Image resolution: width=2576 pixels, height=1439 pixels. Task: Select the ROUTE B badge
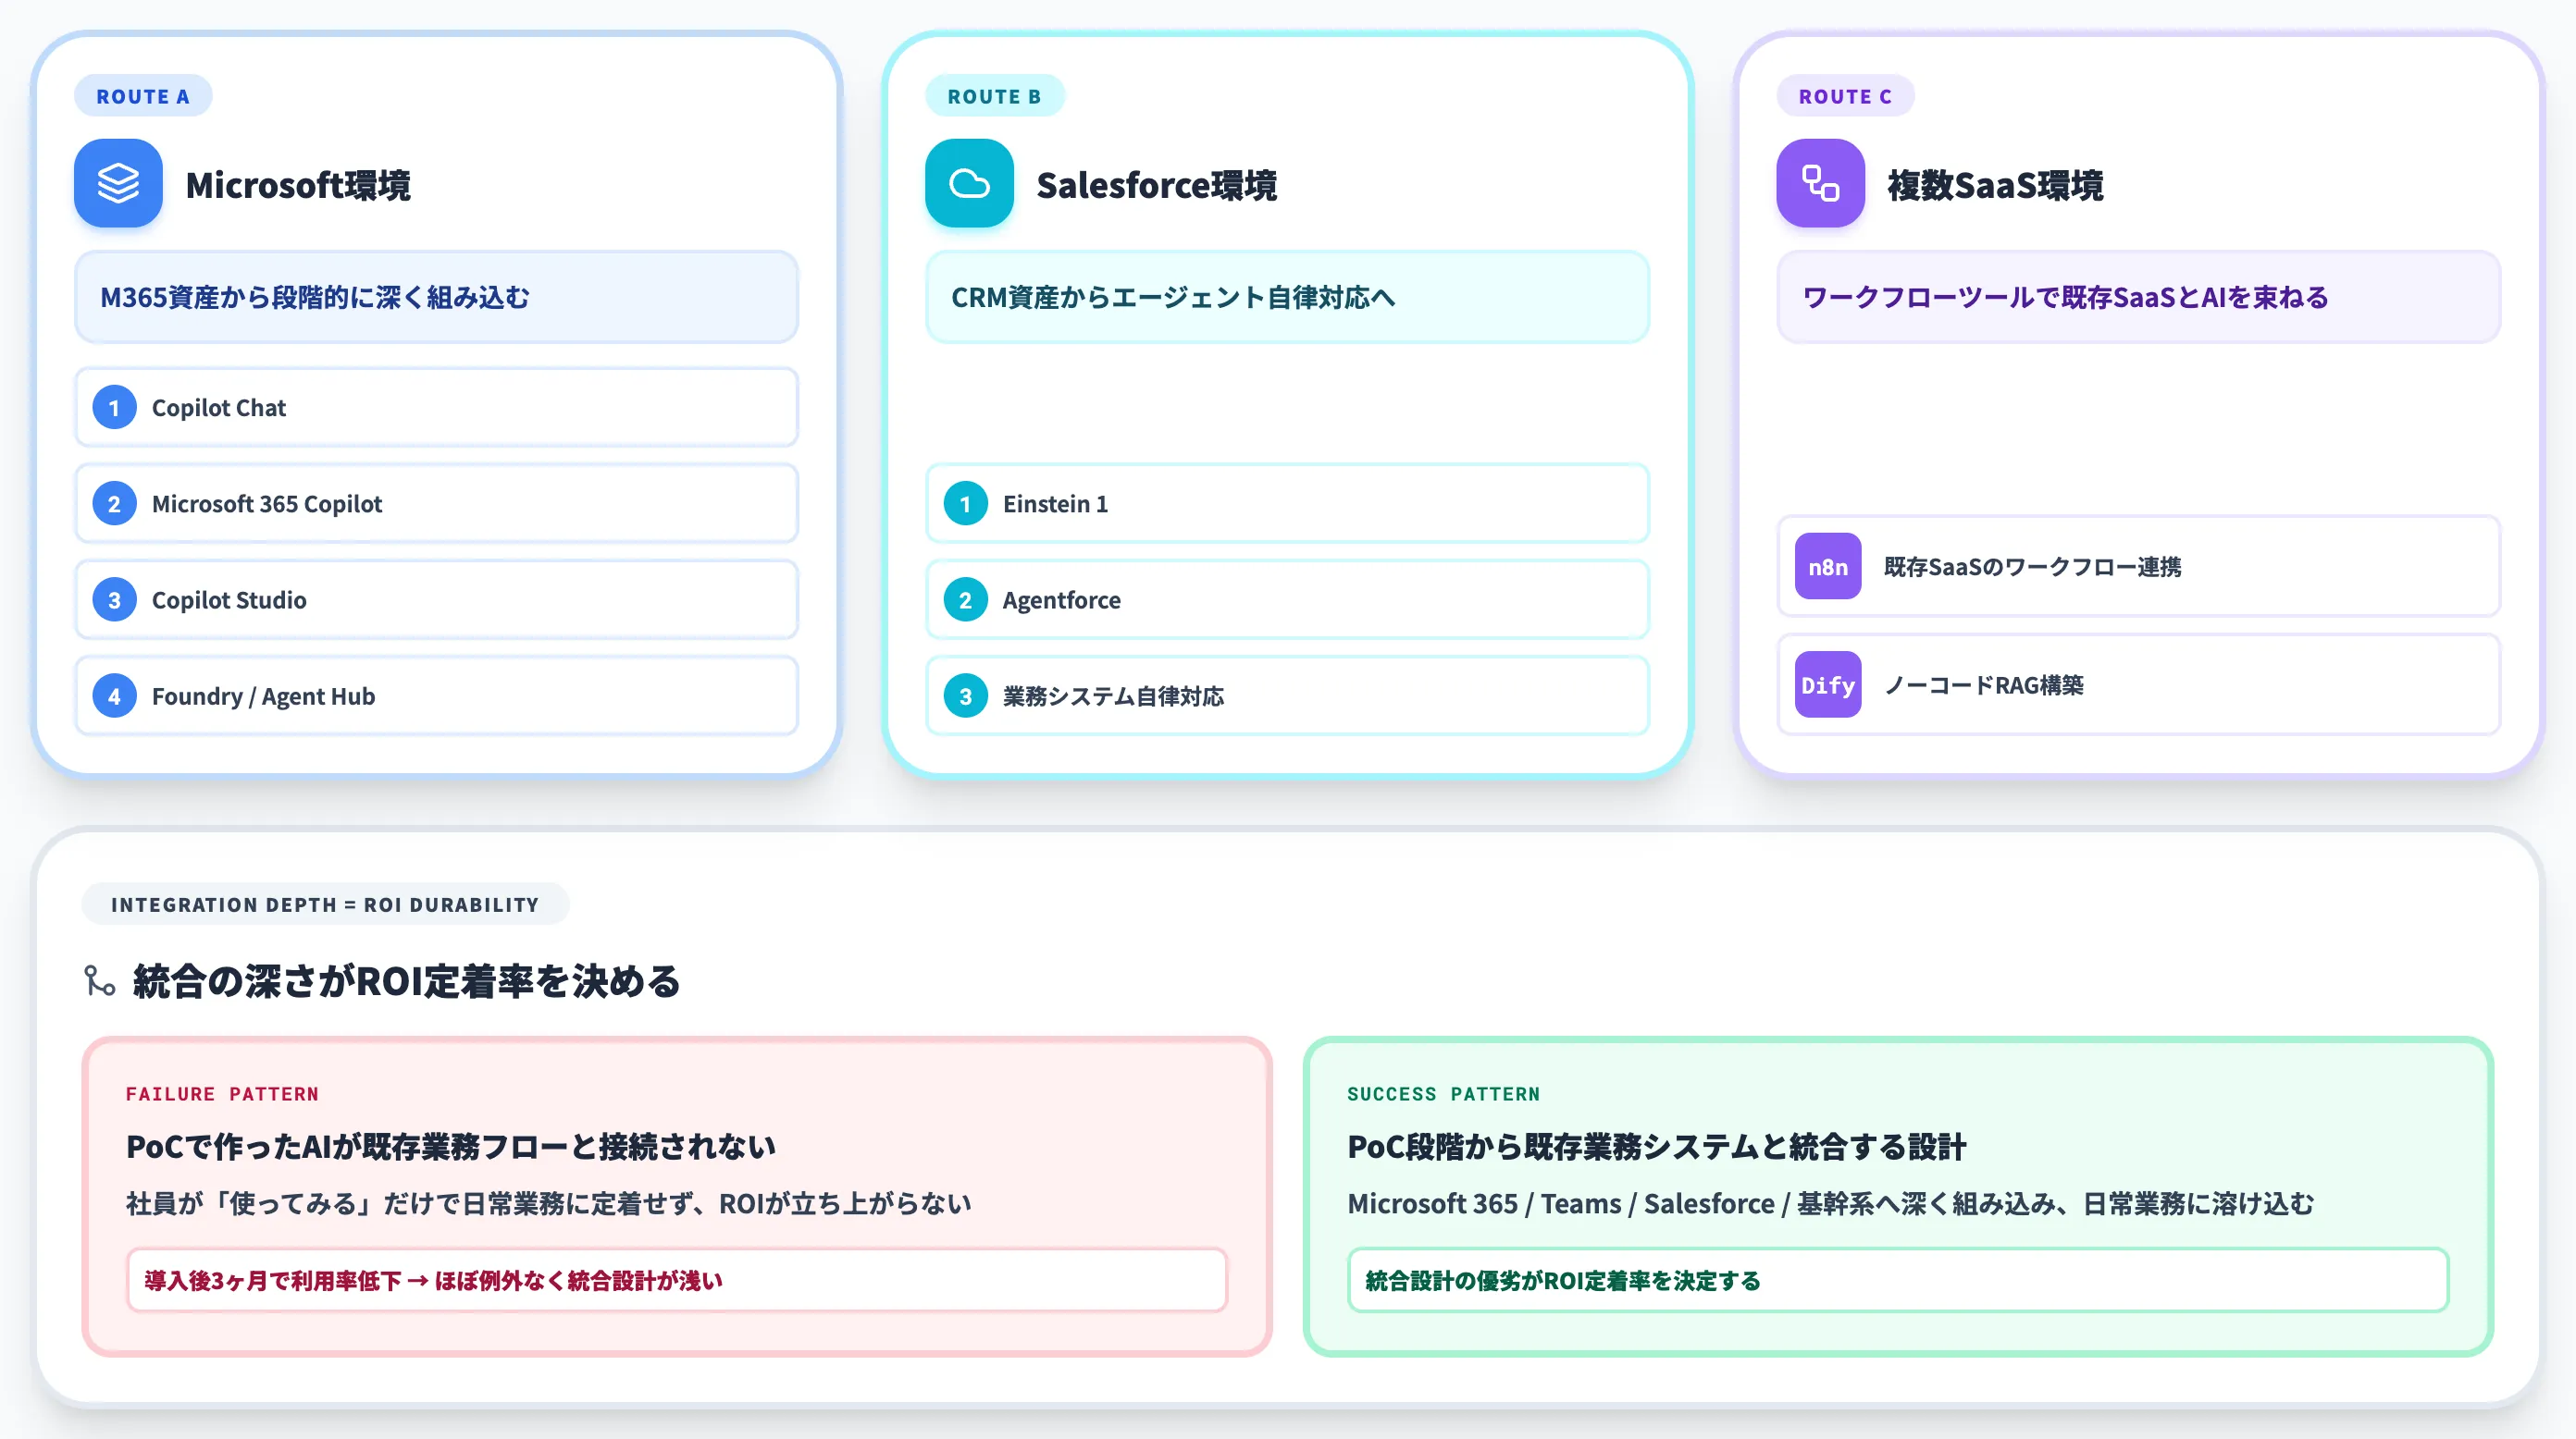pyautogui.click(x=995, y=96)
